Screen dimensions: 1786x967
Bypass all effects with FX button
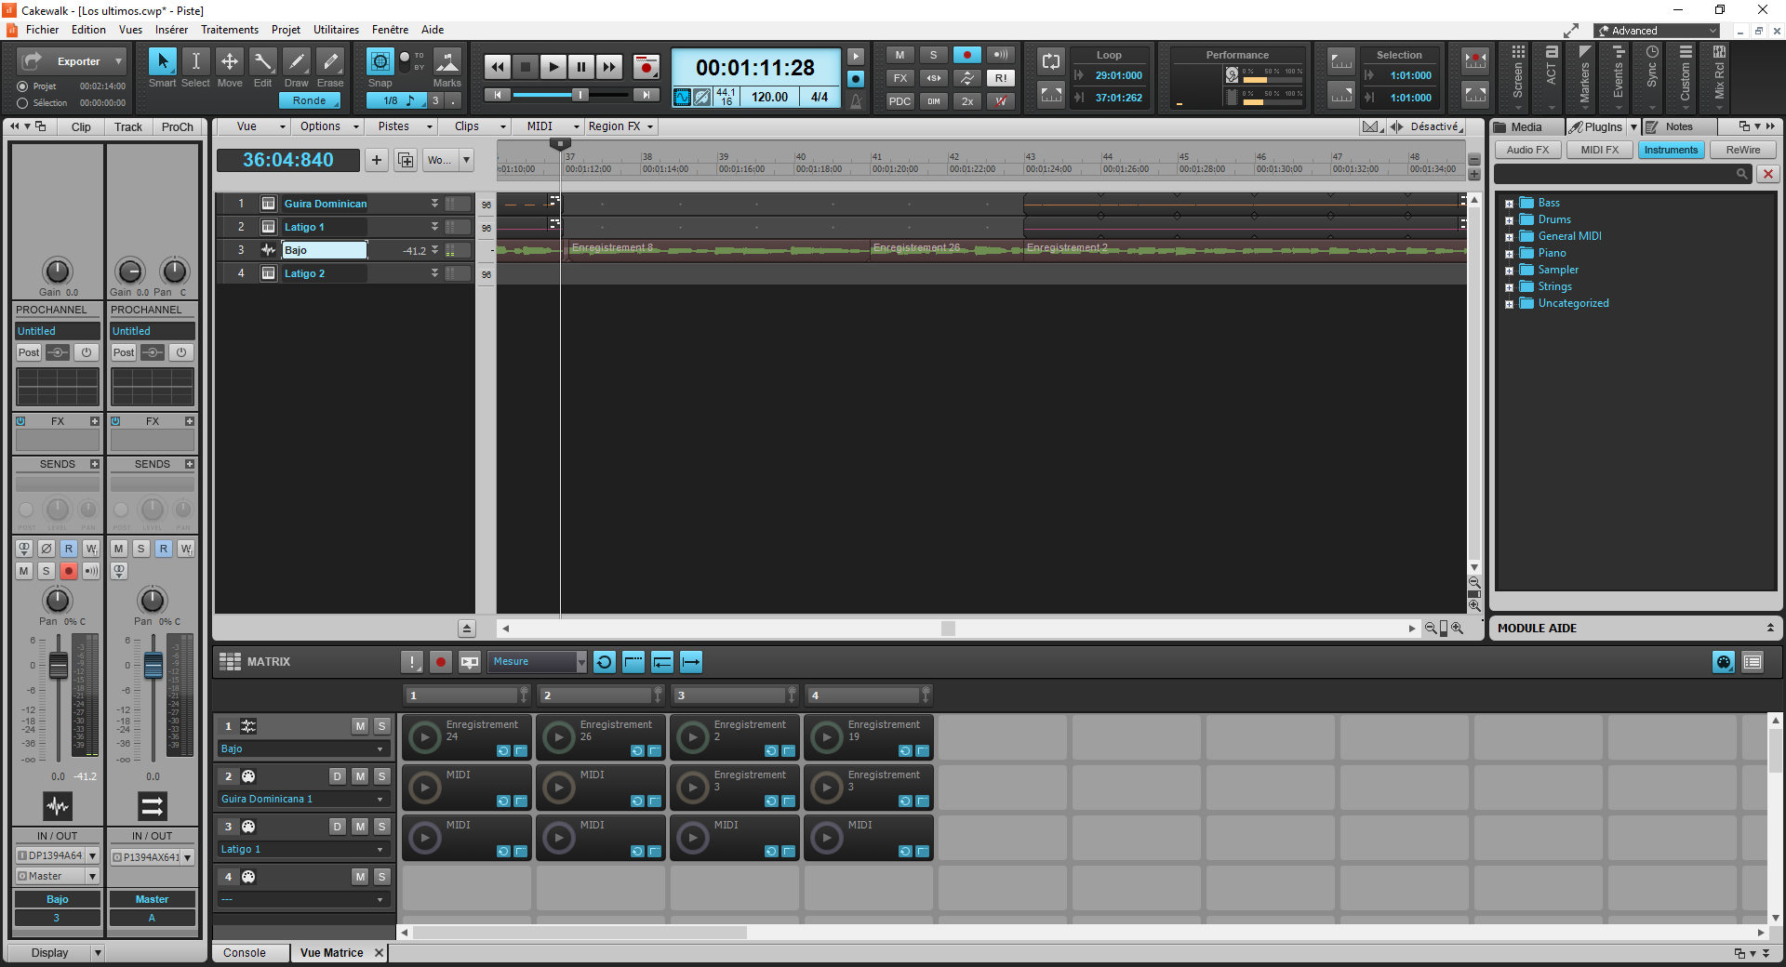point(900,78)
